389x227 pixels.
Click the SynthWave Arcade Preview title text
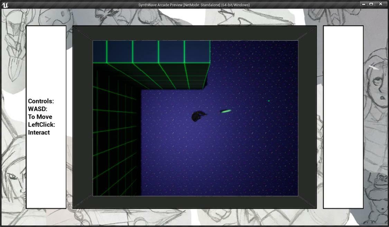[x=194, y=5]
